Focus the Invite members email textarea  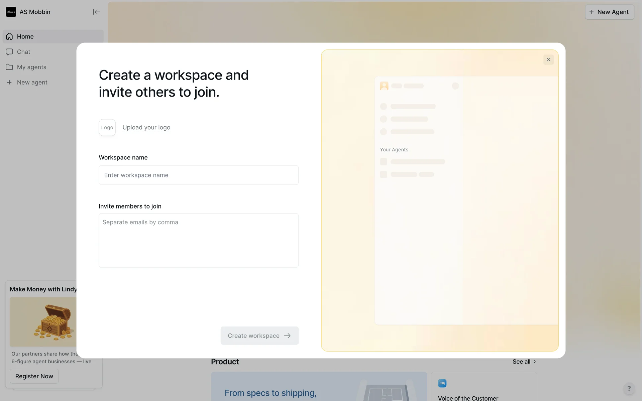[x=198, y=240]
